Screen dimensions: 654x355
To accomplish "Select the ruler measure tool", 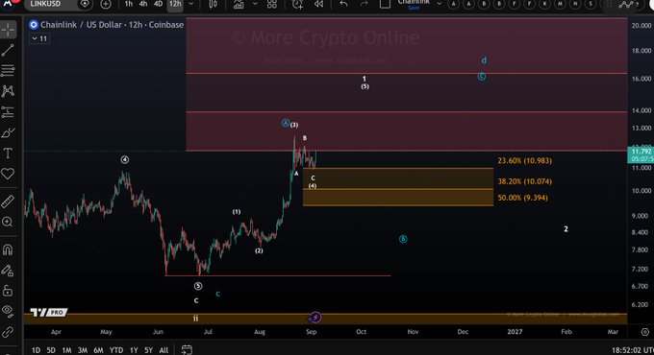I will 8,201.
